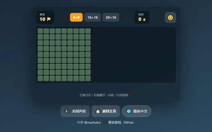This screenshot has width=212, height=132.
Task: Click the red flag icon in instructions
Action: tap(130, 95)
